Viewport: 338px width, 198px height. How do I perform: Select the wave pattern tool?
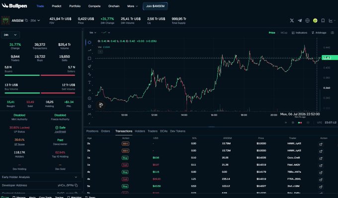pos(89,74)
